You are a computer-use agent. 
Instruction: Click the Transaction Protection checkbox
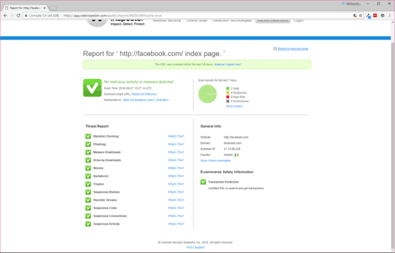pos(203,182)
